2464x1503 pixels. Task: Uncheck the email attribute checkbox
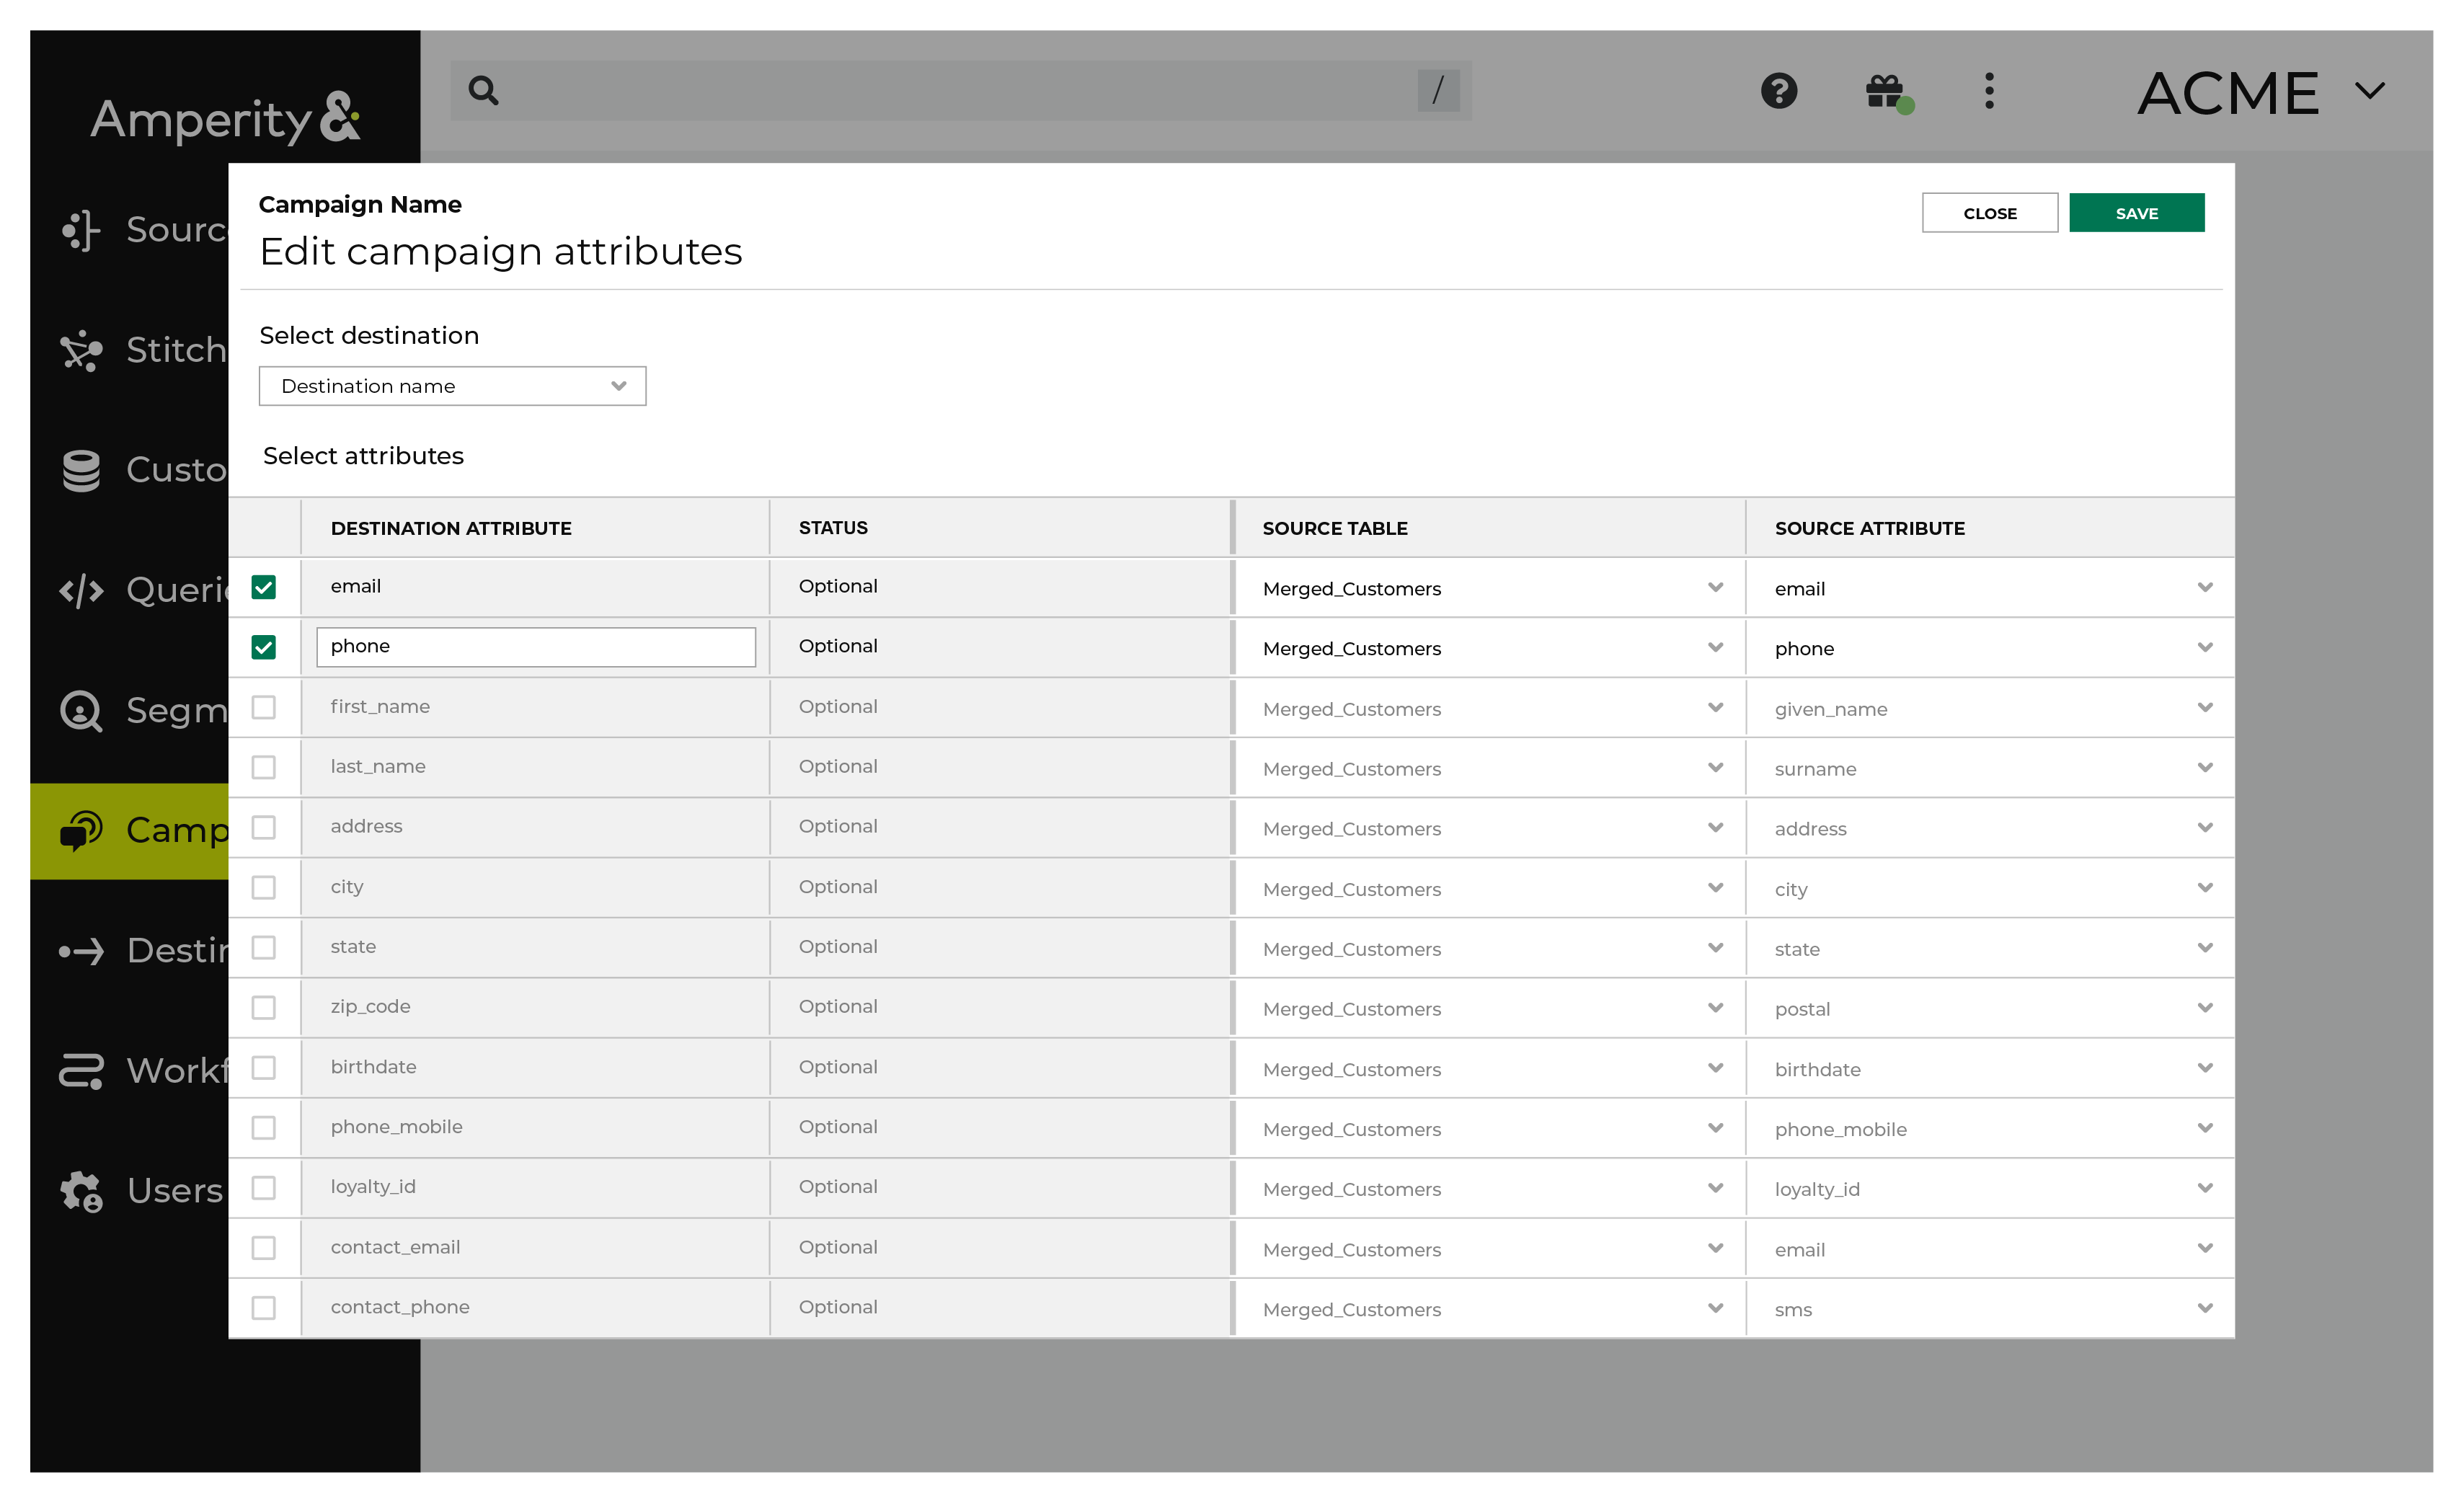(263, 587)
